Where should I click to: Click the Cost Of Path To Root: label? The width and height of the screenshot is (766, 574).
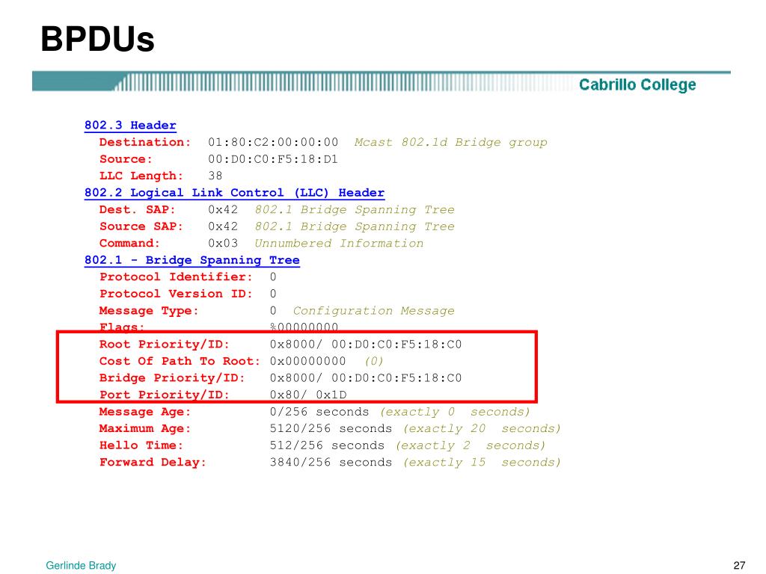180,361
